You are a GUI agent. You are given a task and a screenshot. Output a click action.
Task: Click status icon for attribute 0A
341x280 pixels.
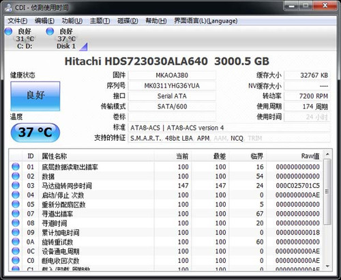pyautogui.click(x=16, y=242)
